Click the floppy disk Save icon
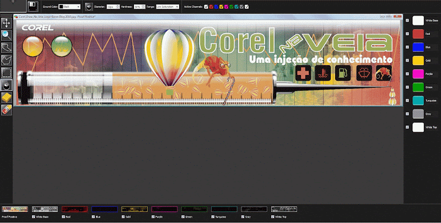Viewport: 441px width, 223px height. [x=33, y=7]
